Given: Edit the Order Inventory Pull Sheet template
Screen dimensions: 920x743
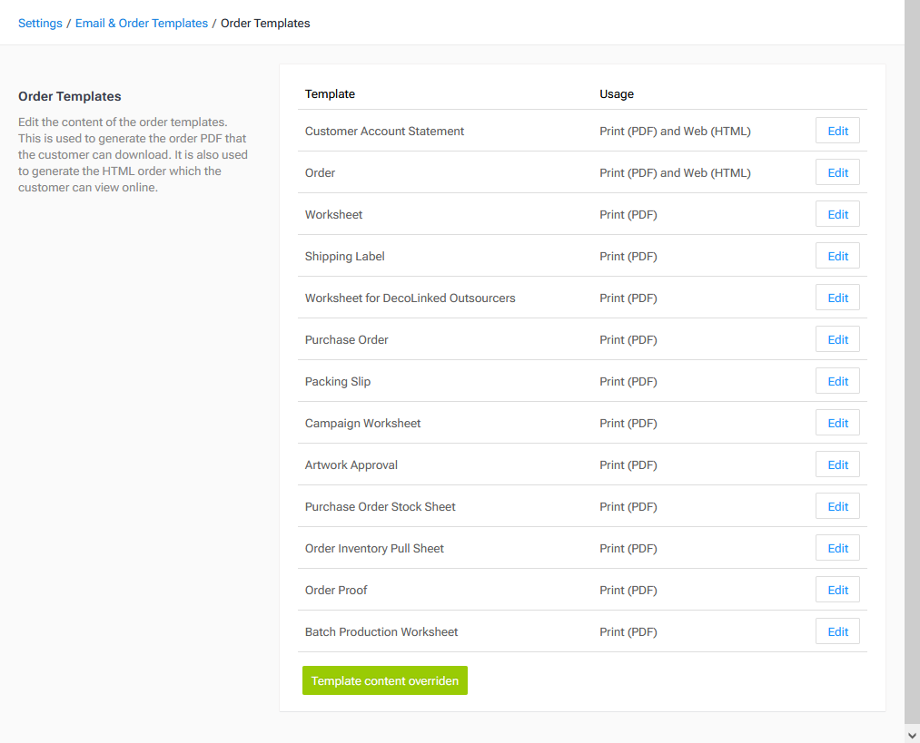Looking at the screenshot, I should [x=836, y=547].
